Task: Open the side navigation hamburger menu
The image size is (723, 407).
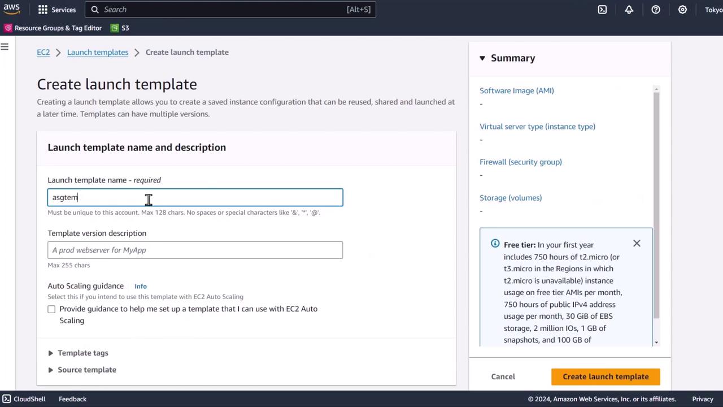Action: pos(5,47)
